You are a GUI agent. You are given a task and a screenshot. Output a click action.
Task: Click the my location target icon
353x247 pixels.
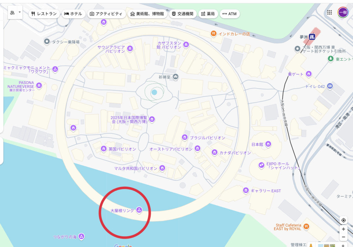[x=343, y=220]
